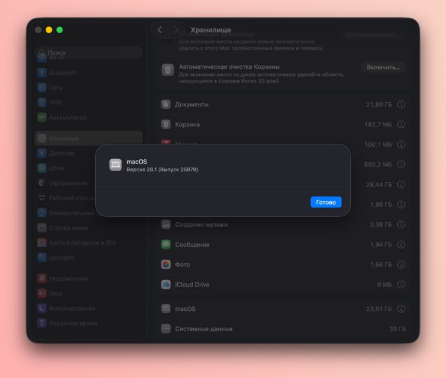The width and height of the screenshot is (446, 378).
Task: Show info for the 100,1 МБ row
Action: tap(401, 144)
